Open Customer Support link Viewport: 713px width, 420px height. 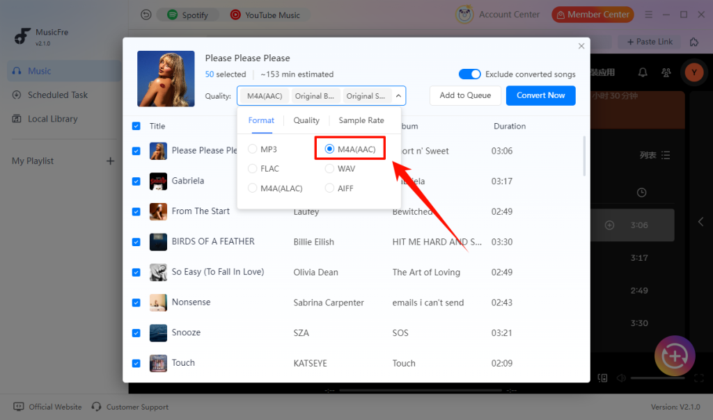[137, 407]
